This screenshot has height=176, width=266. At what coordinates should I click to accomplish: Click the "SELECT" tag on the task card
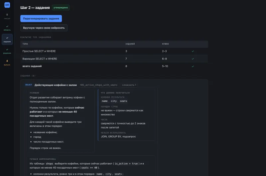(x=29, y=85)
